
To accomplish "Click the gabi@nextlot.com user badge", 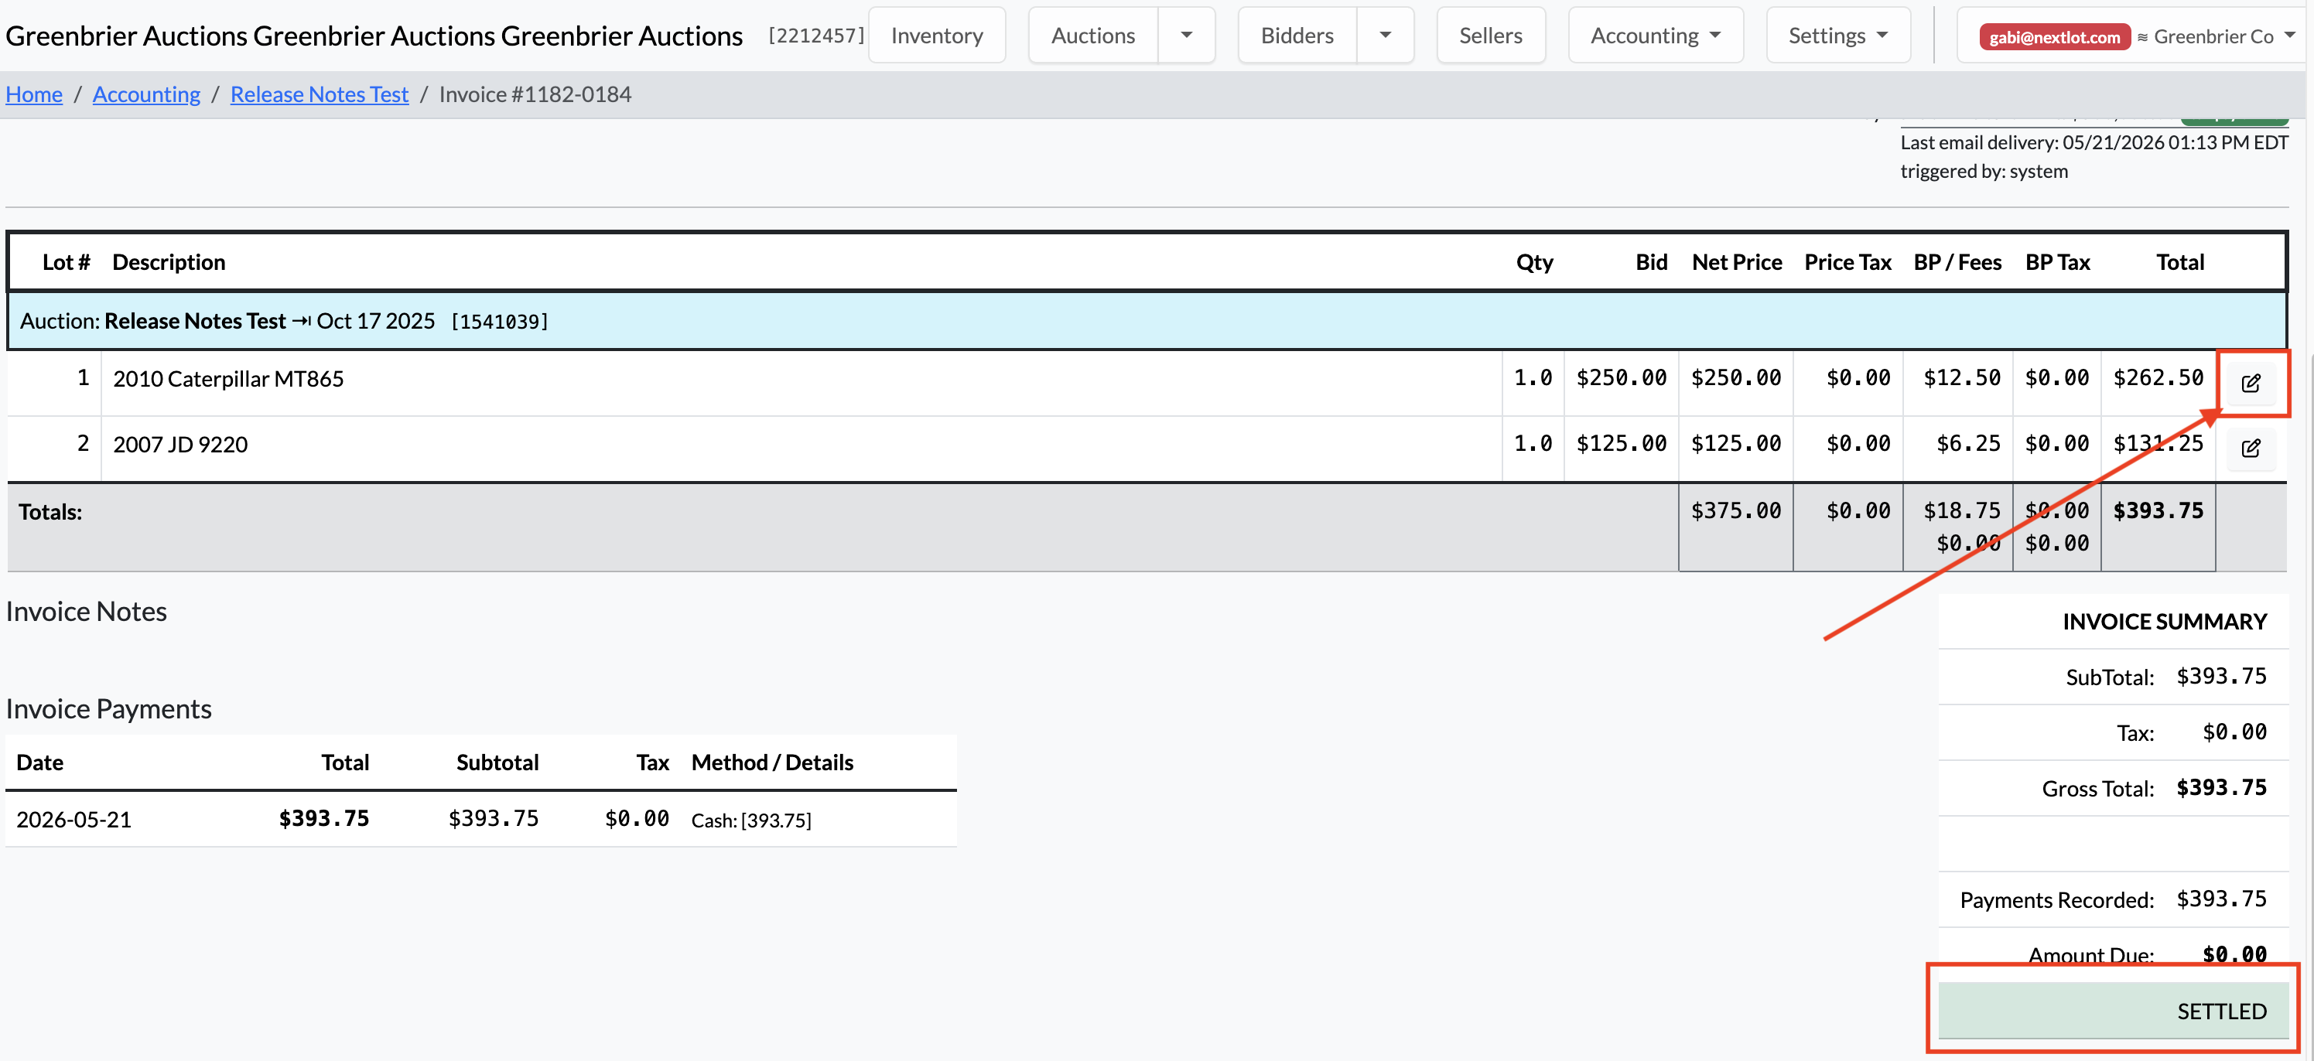I will click(x=2054, y=37).
